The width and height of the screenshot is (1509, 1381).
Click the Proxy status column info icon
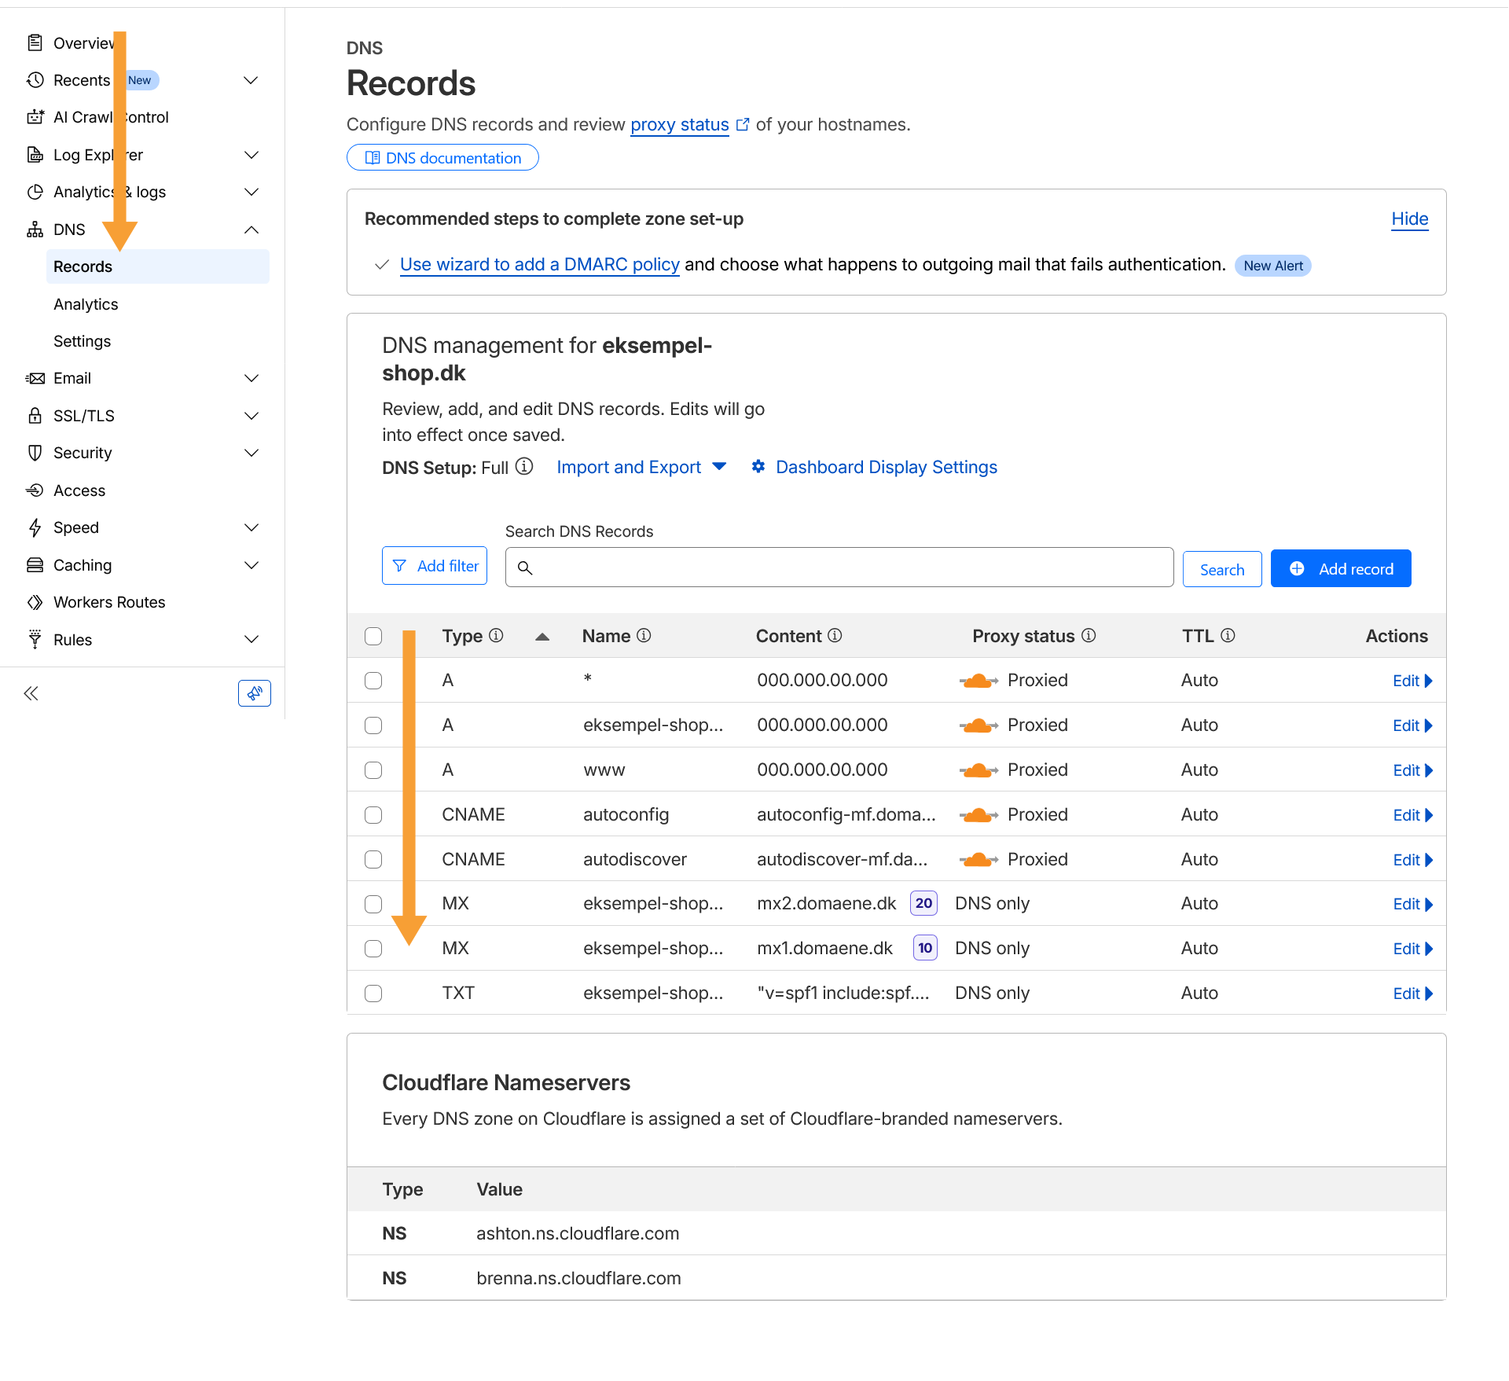point(1089,635)
